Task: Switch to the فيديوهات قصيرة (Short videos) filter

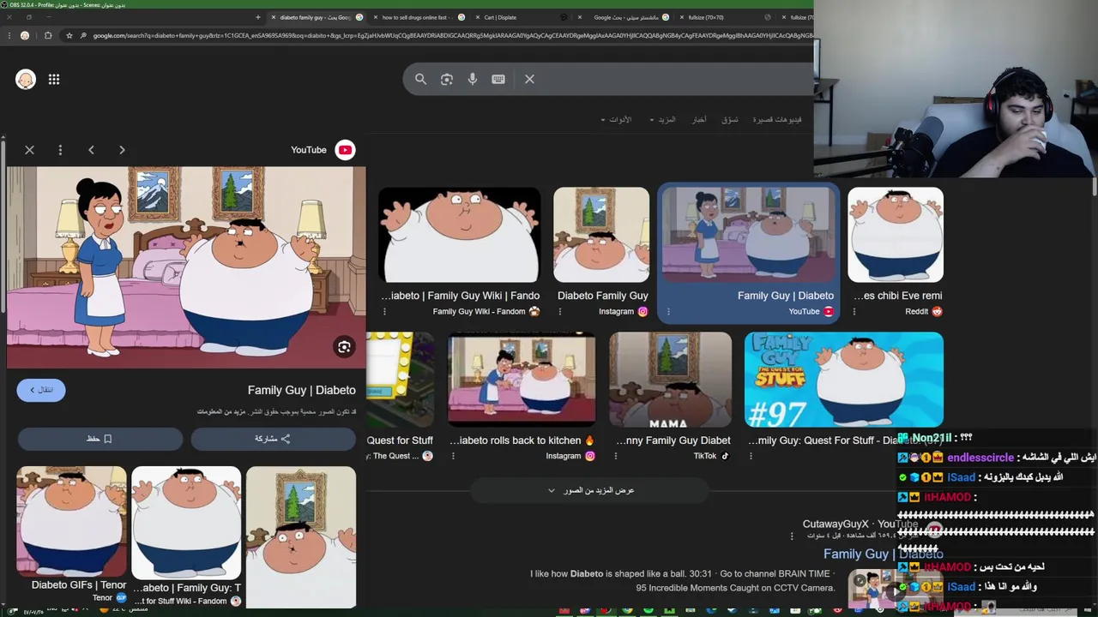Action: 777,119
